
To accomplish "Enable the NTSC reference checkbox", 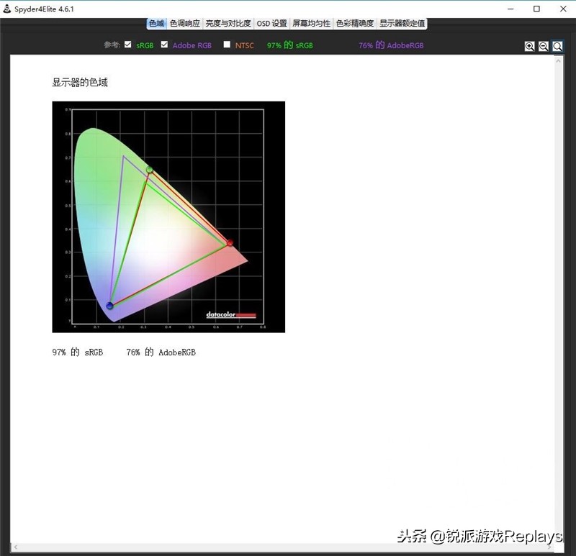I will point(225,45).
